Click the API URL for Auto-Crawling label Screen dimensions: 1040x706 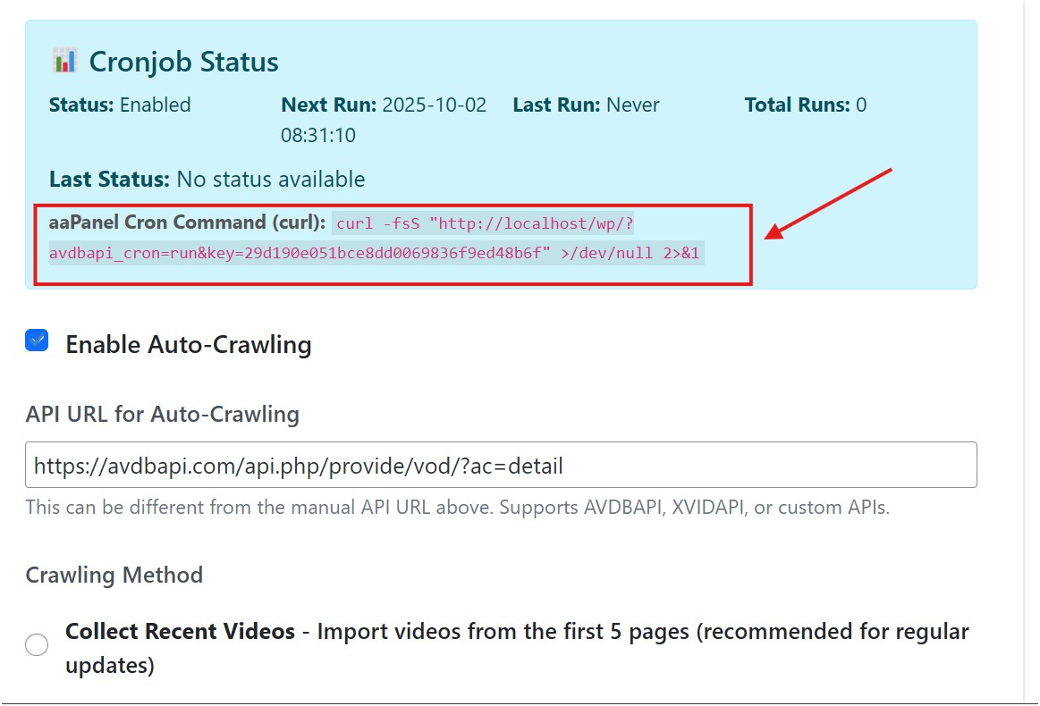(x=162, y=414)
